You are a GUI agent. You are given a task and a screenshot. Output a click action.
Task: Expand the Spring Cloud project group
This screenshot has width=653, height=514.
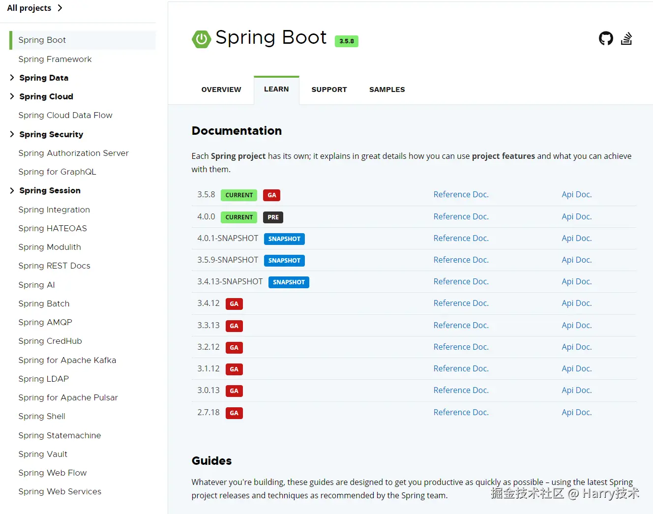(12, 96)
